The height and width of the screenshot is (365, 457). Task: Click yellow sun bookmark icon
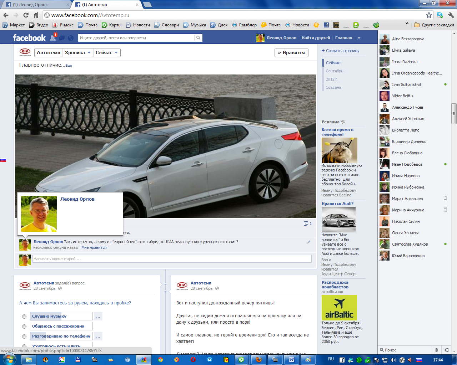point(316,25)
